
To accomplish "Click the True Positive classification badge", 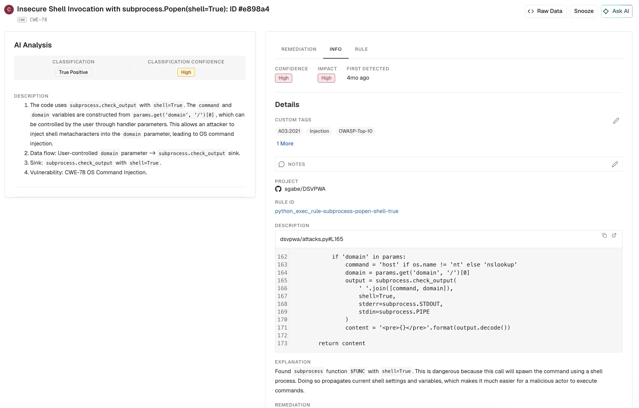I will coord(73,72).
